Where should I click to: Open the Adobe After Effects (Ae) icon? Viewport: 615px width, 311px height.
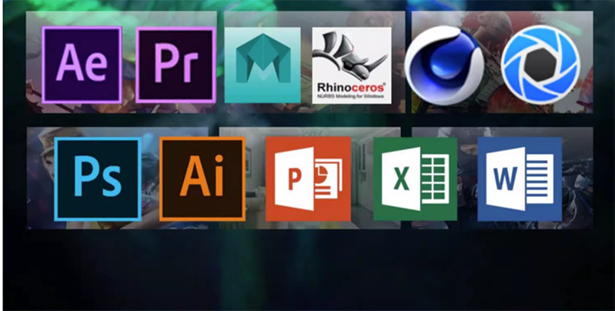click(x=82, y=65)
